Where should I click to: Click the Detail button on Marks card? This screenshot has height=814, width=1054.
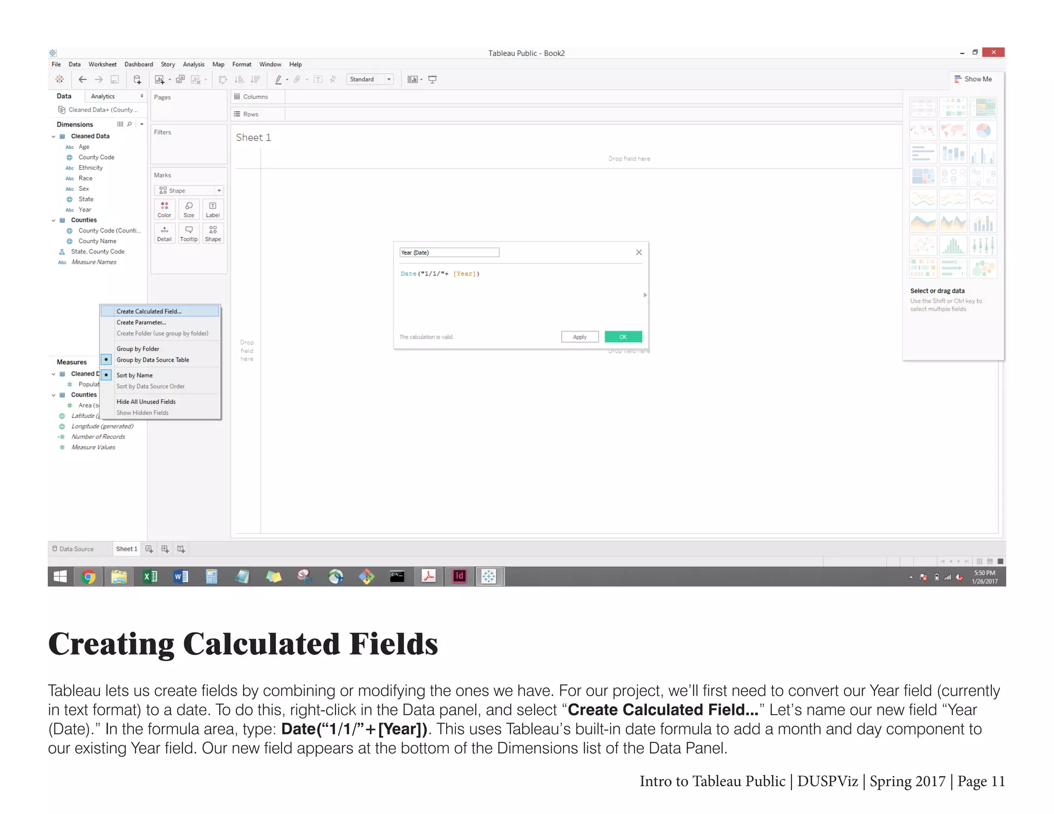point(164,233)
